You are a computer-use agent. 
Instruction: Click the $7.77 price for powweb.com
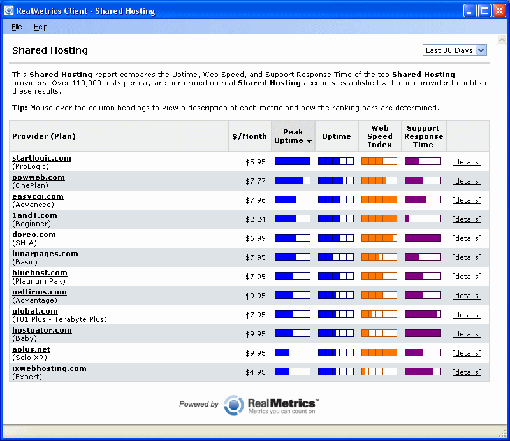(x=256, y=181)
